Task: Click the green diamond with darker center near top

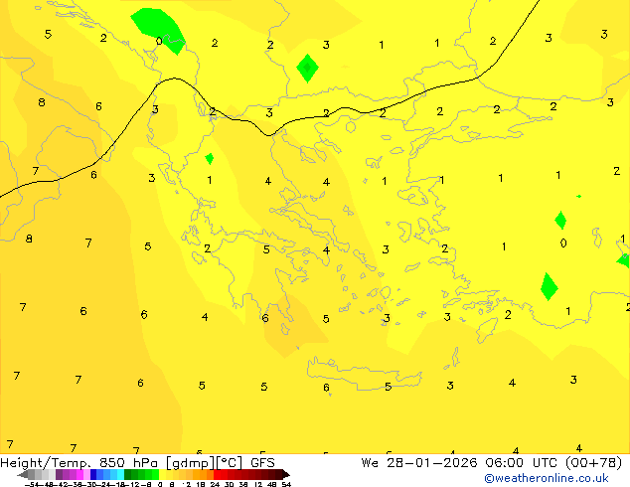Action: 307,68
